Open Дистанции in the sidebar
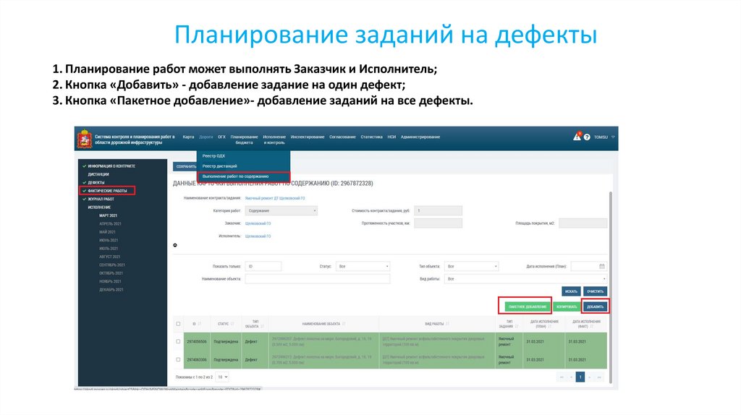 click(98, 174)
